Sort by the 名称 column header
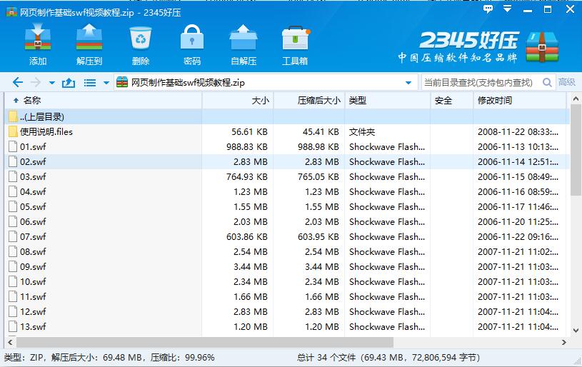 click(104, 100)
